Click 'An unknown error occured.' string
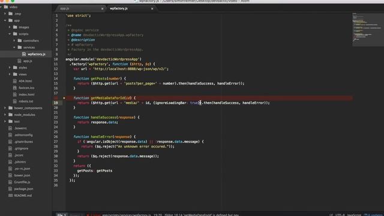384x216 pixels. 143,146
